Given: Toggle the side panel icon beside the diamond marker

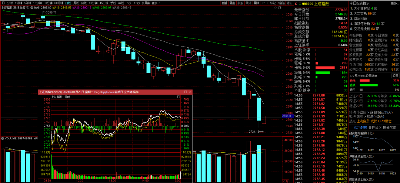Looking at the screenshot, I should [x=280, y=8].
